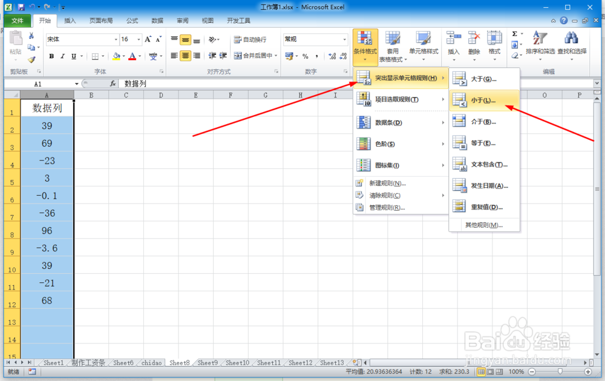Click the 删除 delete cells icon
The image size is (605, 381).
(474, 39)
